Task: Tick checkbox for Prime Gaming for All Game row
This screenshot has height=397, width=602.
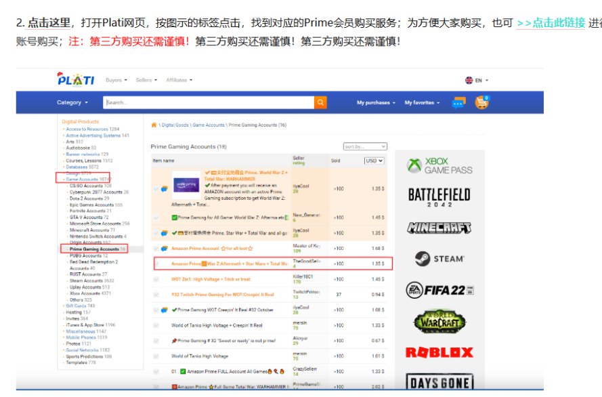Action: [x=156, y=217]
